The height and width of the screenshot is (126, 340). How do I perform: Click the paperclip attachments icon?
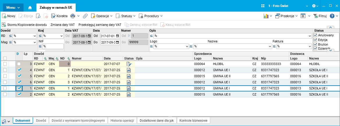coord(85,16)
